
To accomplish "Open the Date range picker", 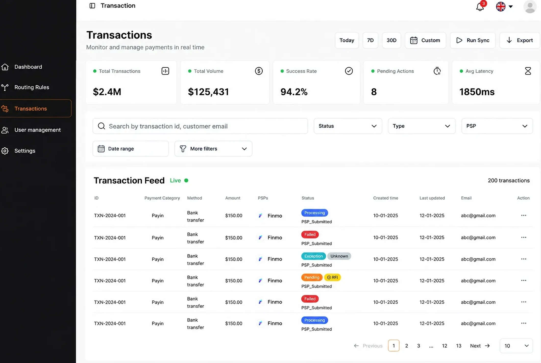I will [131, 149].
